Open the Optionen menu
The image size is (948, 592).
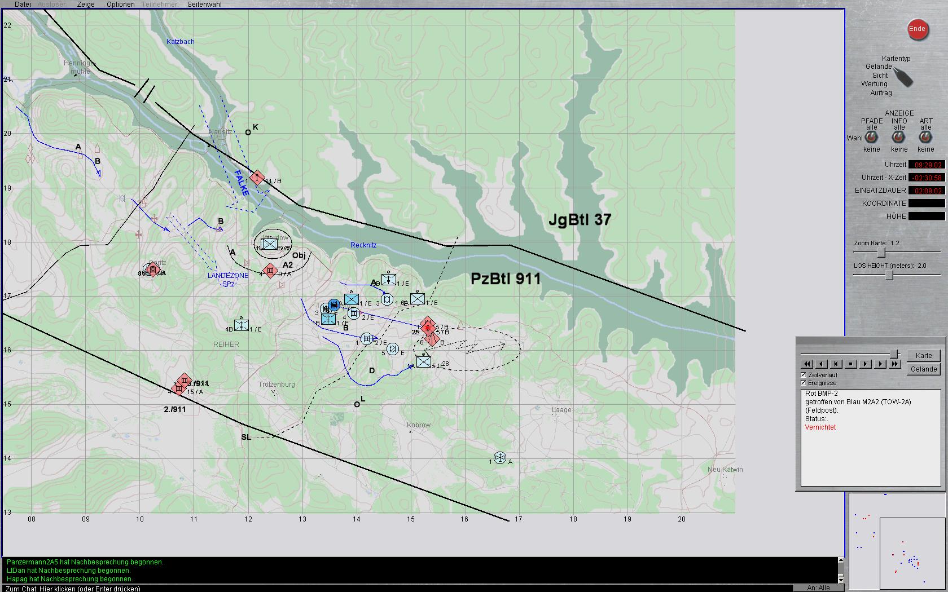pos(121,4)
